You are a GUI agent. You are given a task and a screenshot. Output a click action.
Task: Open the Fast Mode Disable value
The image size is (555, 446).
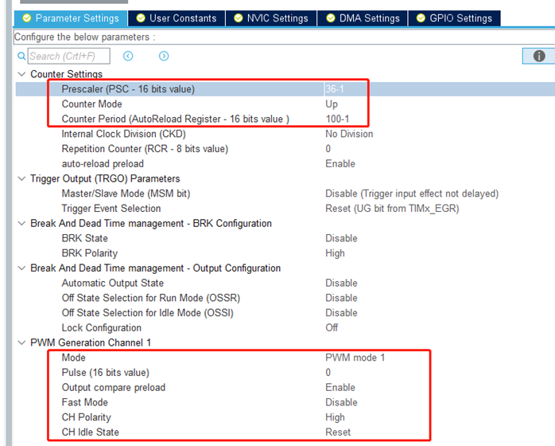[341, 402]
